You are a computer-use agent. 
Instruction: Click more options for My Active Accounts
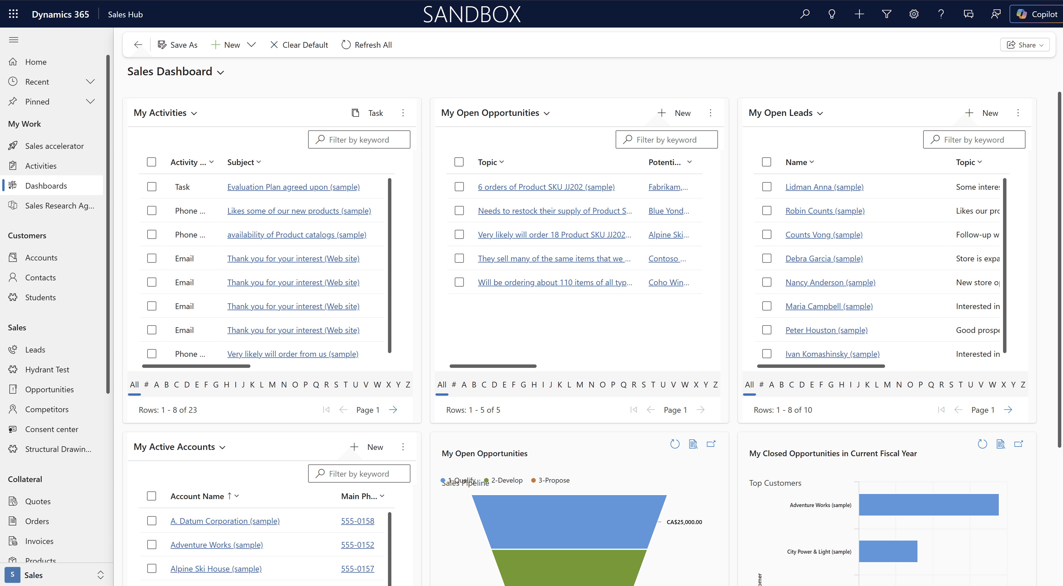pyautogui.click(x=403, y=447)
